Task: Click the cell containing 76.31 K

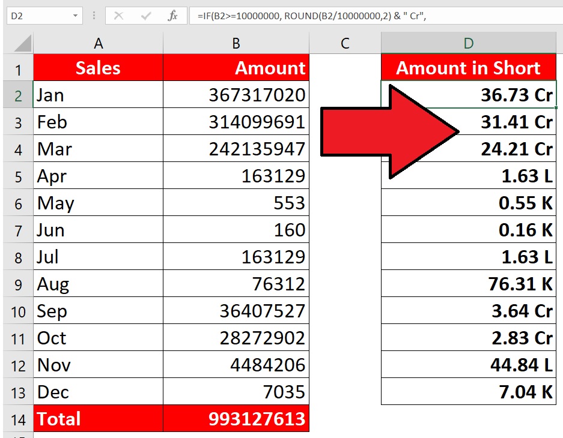Action: coord(468,283)
